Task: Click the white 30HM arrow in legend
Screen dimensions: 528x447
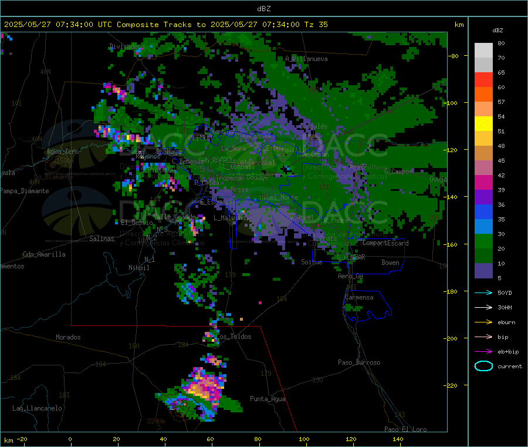Action: (483, 307)
